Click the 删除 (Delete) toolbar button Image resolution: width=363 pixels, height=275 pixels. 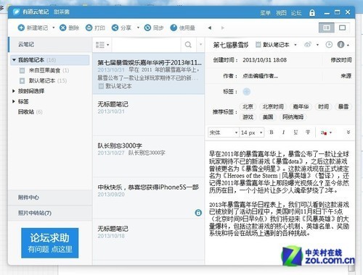[70, 27]
